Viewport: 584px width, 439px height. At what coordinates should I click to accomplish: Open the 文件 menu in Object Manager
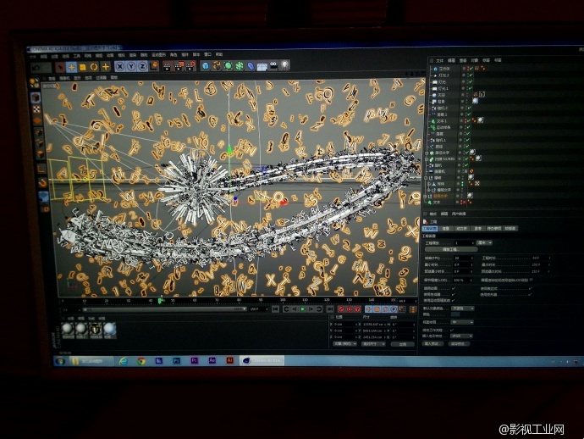coord(439,60)
